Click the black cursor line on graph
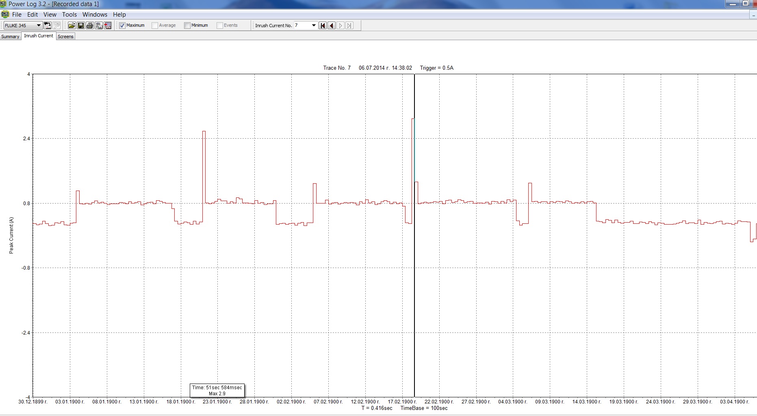Viewport: 757px width, 416px height. tap(414, 284)
